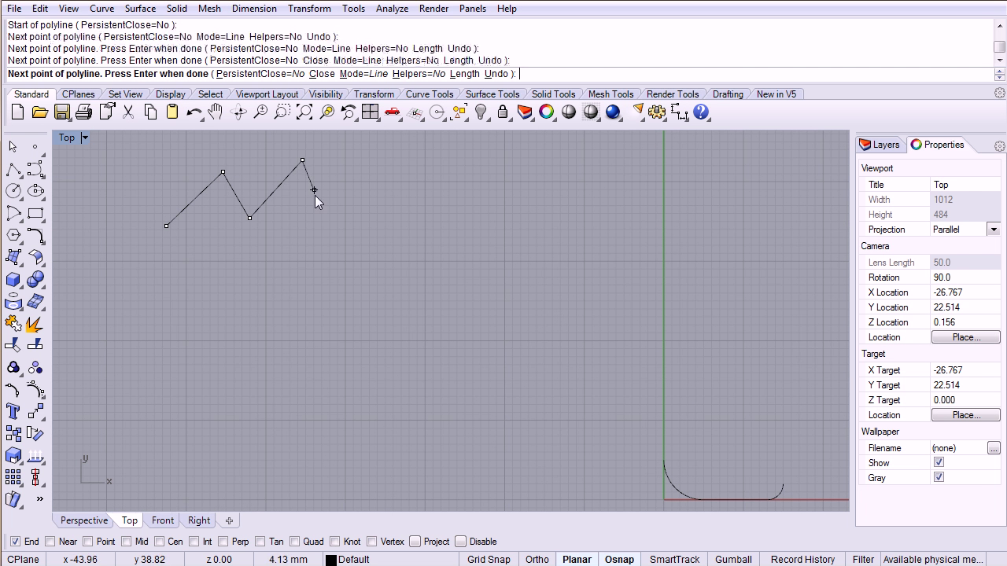Open a file with the folder icon

[39, 112]
